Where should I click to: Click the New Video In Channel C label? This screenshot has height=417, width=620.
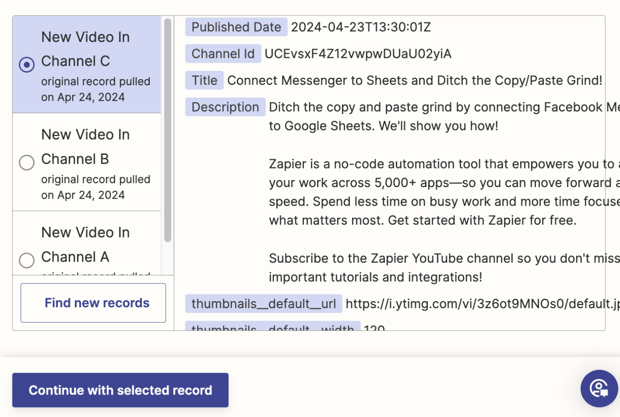point(85,49)
